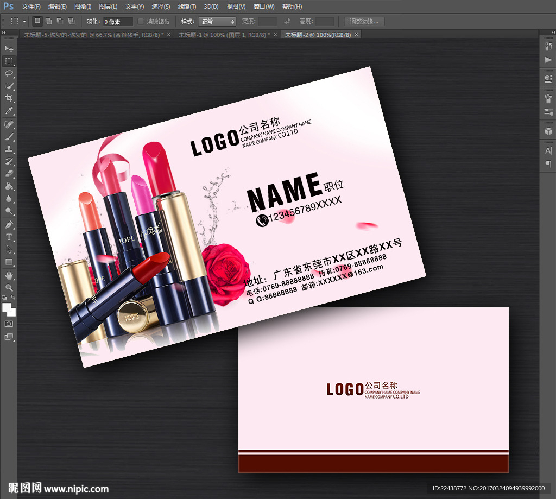Viewport: 556px width, 499px height.
Task: Select the Brush tool
Action: pos(9,137)
